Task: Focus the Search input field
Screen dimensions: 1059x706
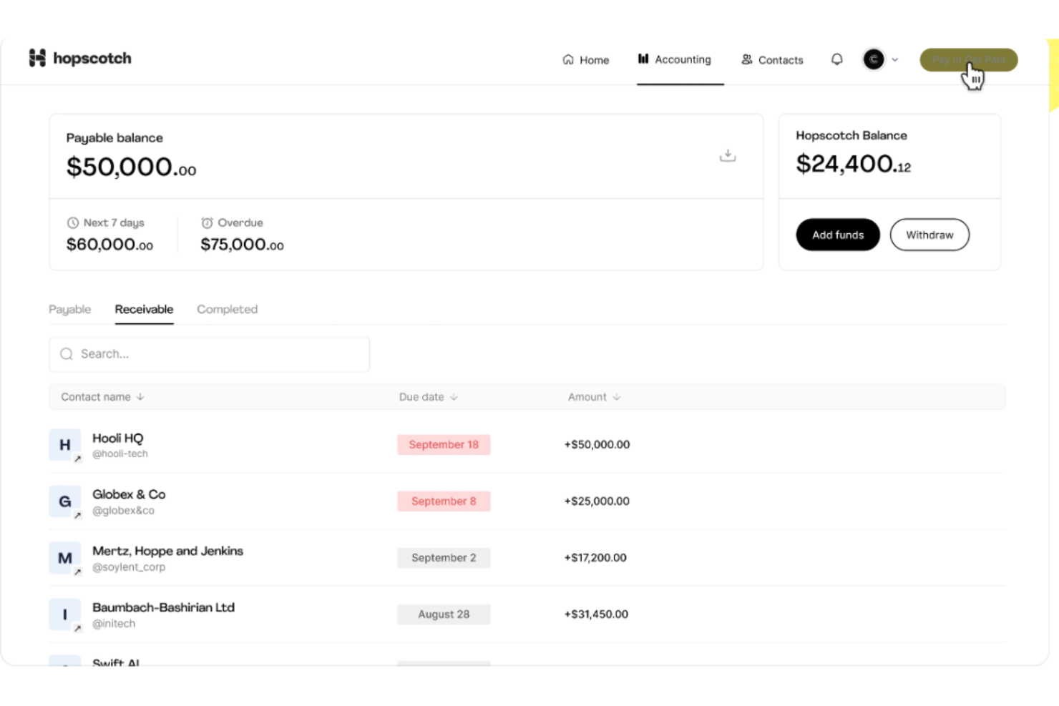Action: point(209,354)
